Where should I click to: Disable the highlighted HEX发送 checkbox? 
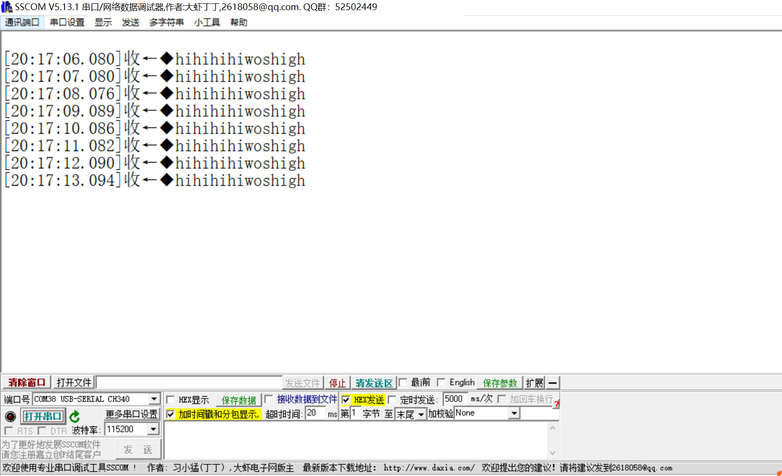[x=346, y=399]
